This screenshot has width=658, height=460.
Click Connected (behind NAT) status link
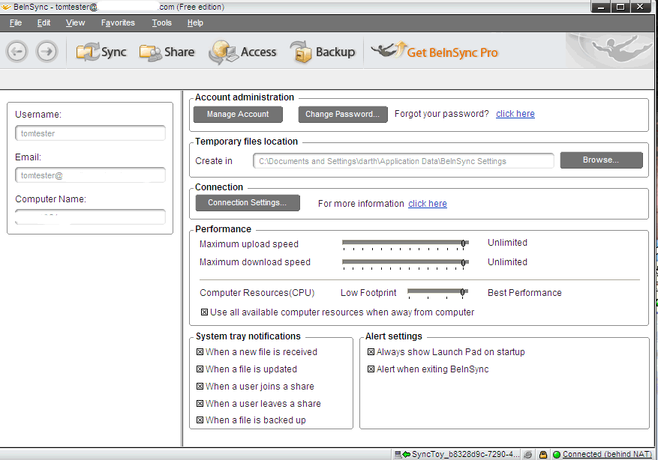click(607, 454)
